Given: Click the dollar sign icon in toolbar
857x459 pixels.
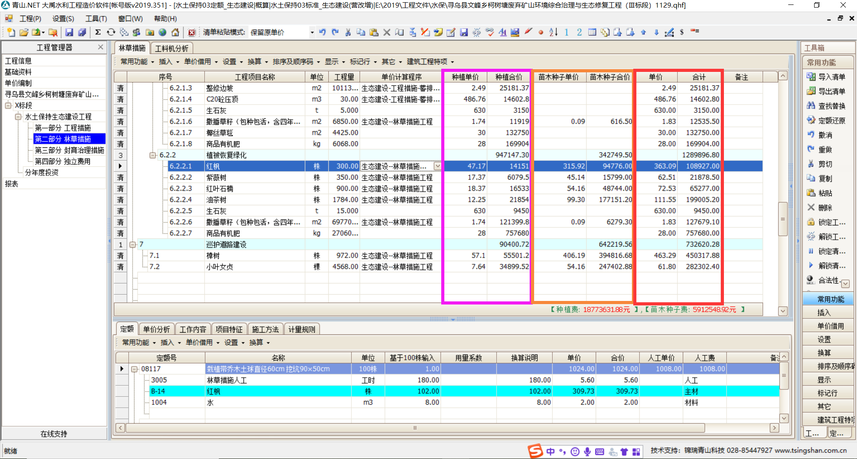Looking at the screenshot, I should pos(681,32).
